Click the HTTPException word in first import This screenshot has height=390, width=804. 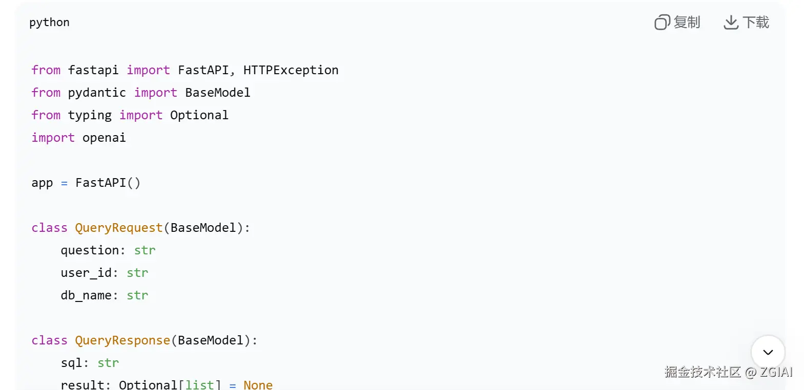click(291, 70)
